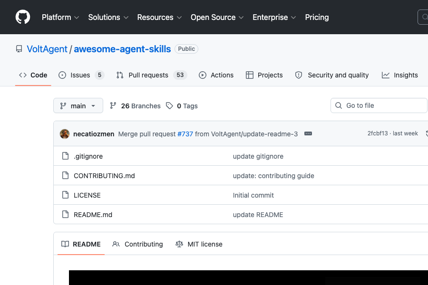Open the Issues tab
428x285 pixels.
(81, 75)
